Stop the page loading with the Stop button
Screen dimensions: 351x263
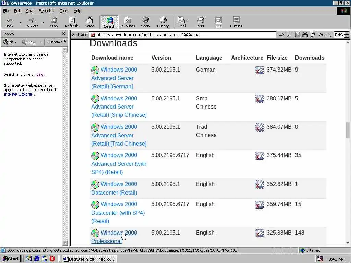tap(54, 22)
